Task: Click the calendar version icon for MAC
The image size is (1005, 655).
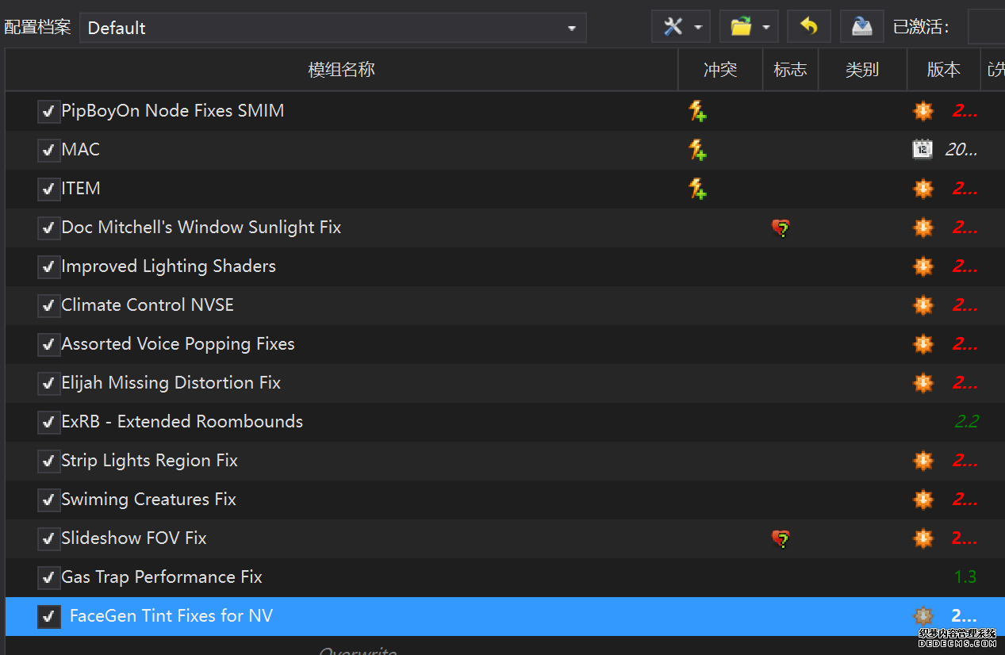Action: coord(923,149)
